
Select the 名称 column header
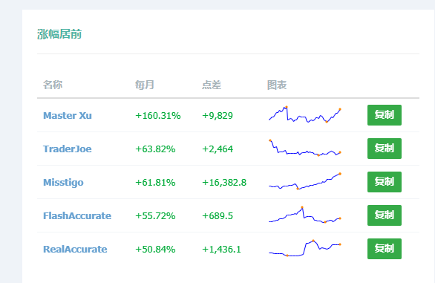click(53, 85)
